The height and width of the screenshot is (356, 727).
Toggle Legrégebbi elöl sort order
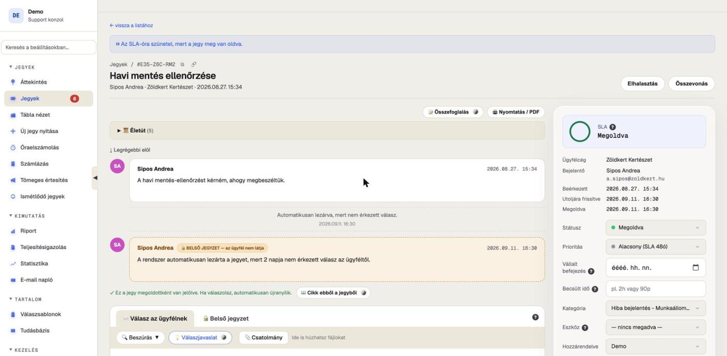[x=130, y=150]
